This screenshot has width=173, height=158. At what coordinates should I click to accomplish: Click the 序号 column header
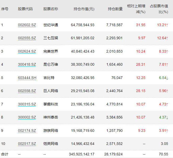pyautogui.click(x=5, y=9)
